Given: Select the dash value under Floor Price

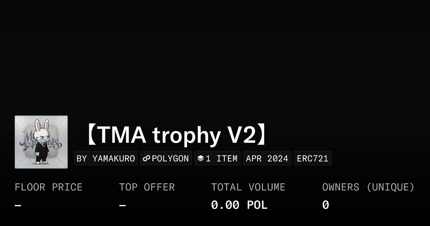Looking at the screenshot, I should click(x=18, y=206).
